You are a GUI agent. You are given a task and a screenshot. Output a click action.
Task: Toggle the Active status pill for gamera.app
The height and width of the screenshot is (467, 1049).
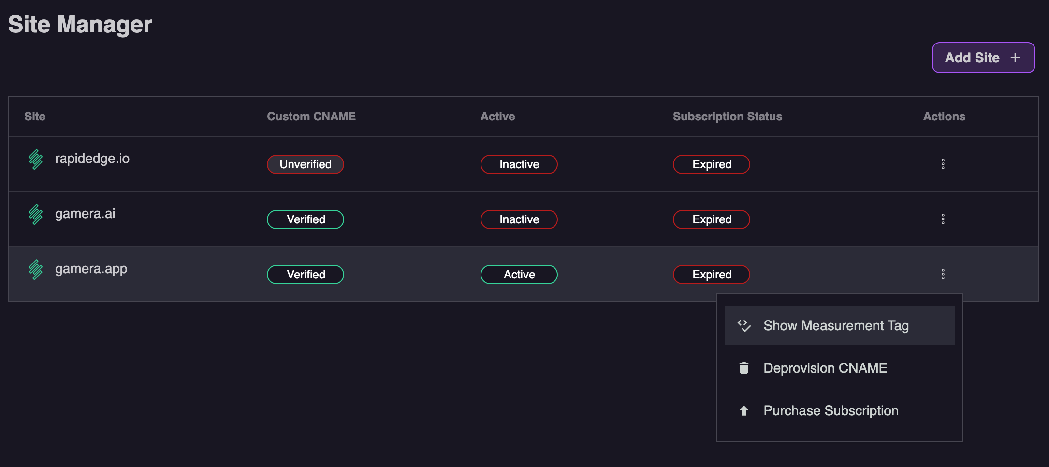click(519, 274)
